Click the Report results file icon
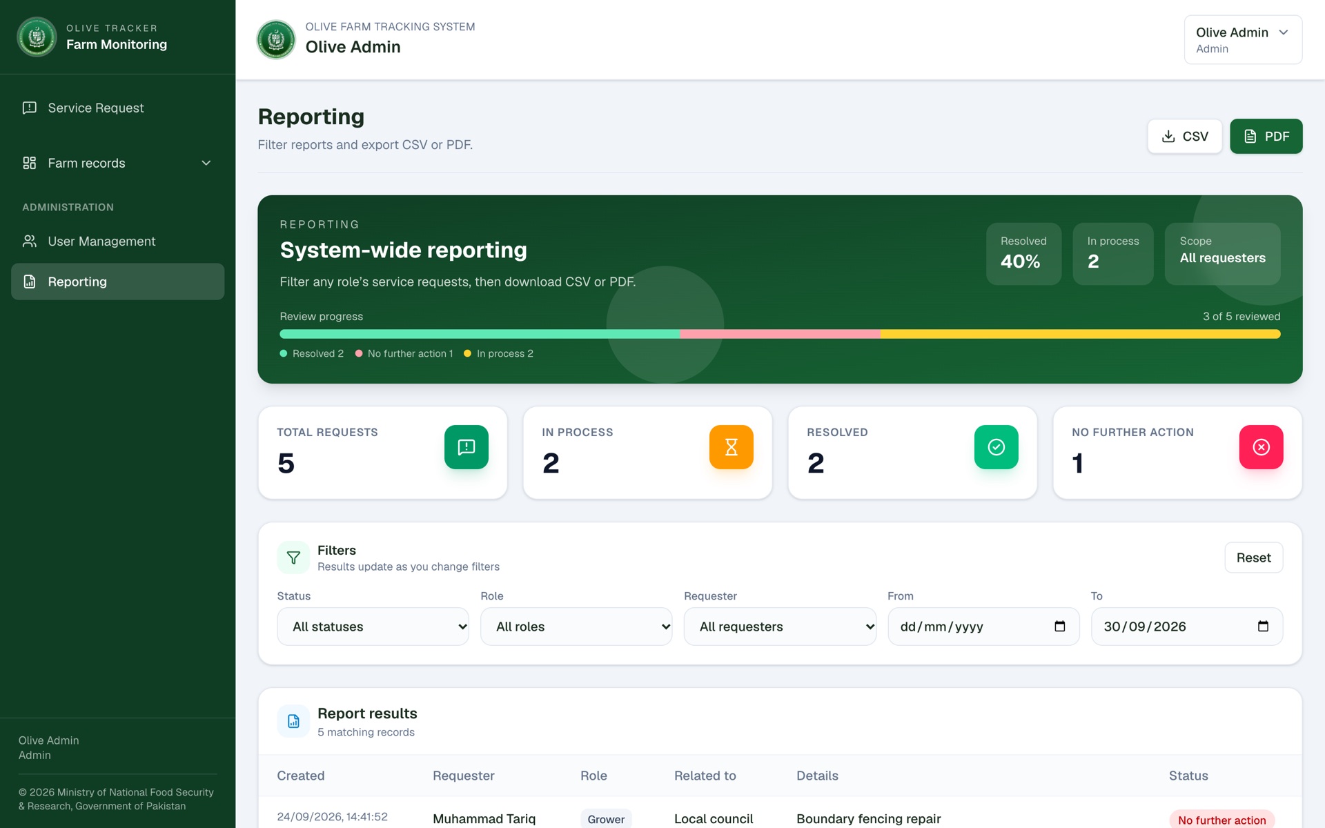 [293, 721]
